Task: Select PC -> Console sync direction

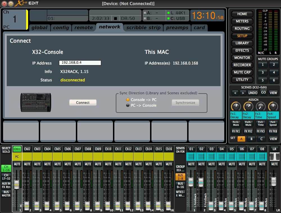Action: point(141,105)
